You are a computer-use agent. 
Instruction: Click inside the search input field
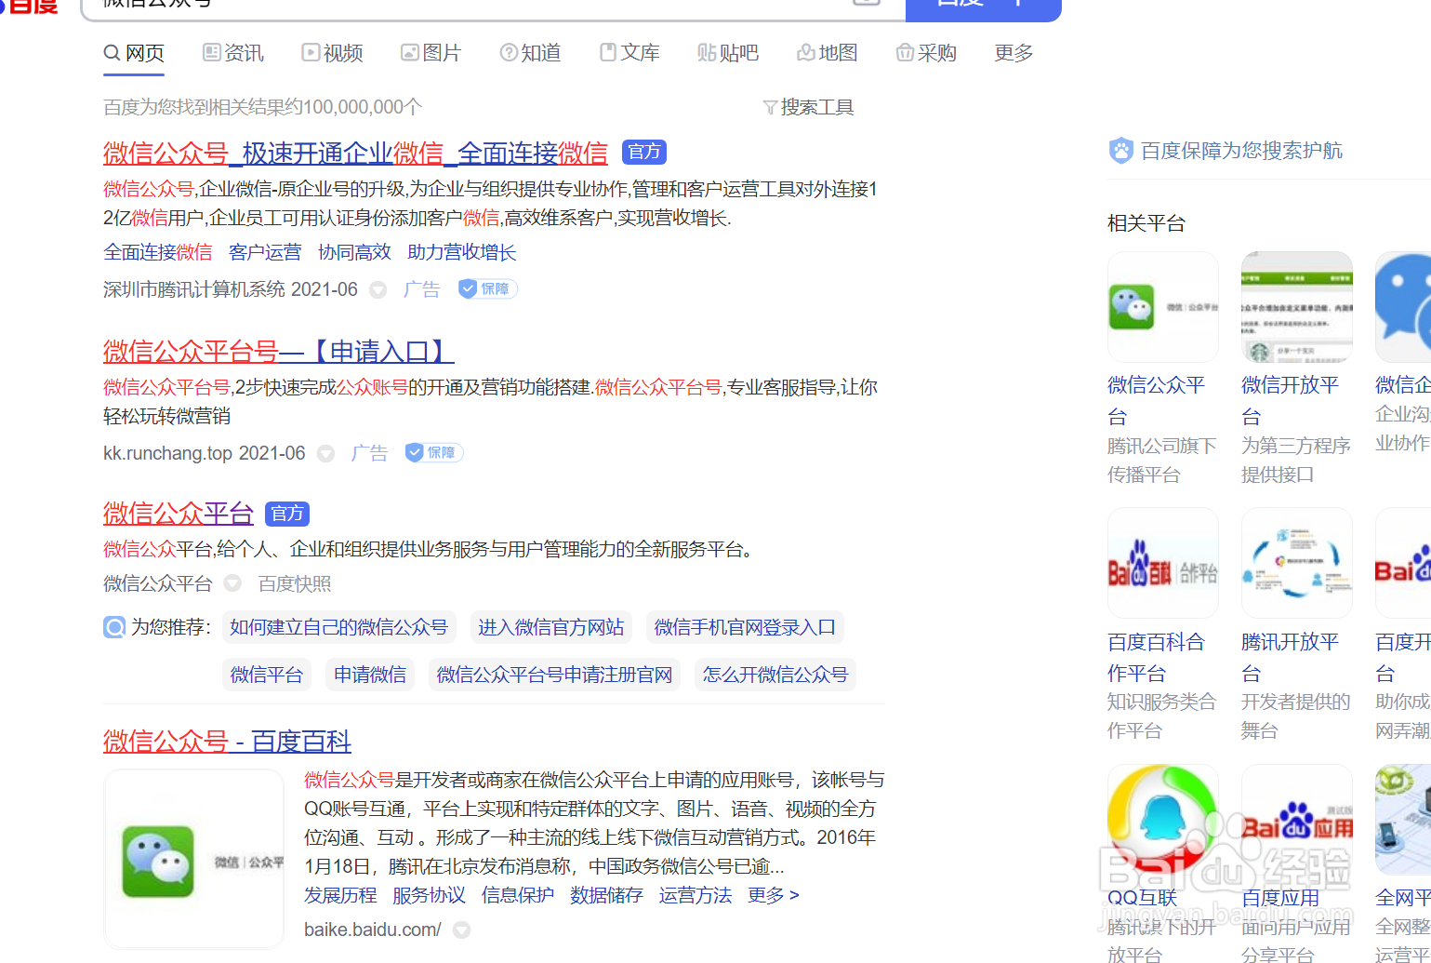click(465, 5)
